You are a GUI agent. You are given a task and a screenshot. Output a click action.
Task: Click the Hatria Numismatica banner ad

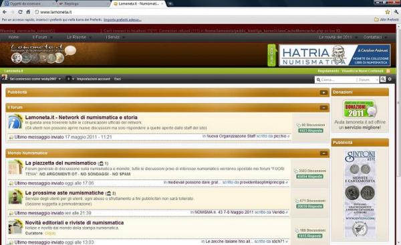[335, 56]
